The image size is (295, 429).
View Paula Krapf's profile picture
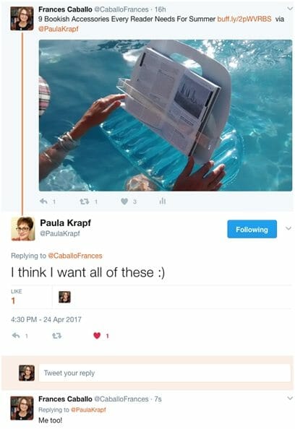[22, 229]
